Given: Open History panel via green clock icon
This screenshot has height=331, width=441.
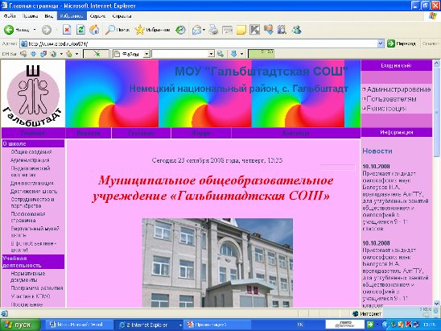Looking at the screenshot, I should click(x=180, y=30).
